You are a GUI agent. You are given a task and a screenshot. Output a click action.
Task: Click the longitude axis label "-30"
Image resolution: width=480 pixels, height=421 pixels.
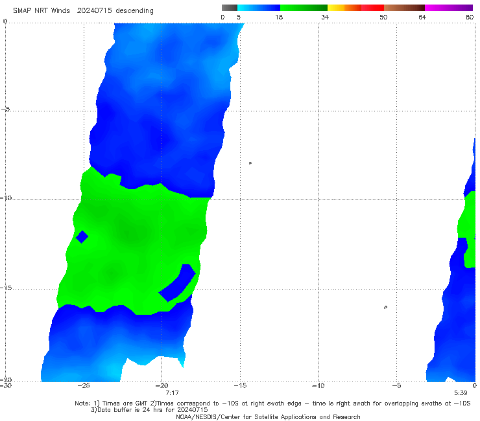[6, 385]
